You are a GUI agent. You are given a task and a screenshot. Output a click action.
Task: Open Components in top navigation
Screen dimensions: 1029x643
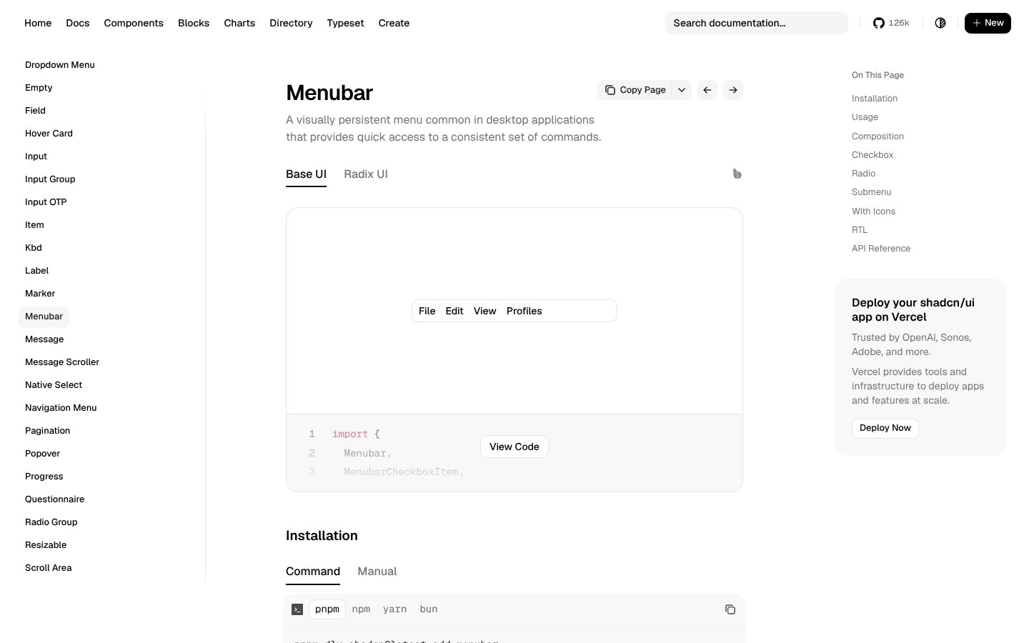pos(134,23)
